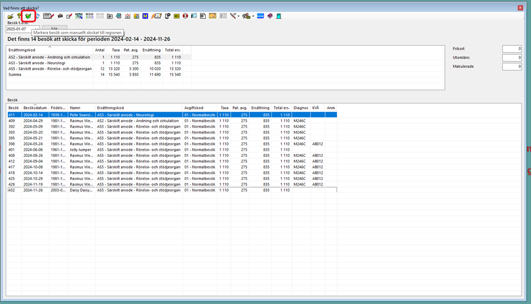Click the Namn column header

pyautogui.click(x=81, y=108)
